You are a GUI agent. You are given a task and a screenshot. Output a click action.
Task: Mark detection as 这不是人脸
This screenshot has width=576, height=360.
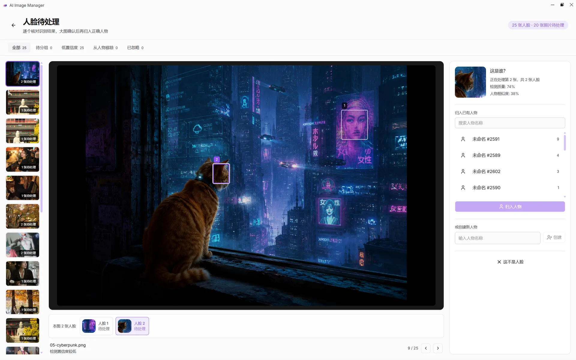click(510, 262)
